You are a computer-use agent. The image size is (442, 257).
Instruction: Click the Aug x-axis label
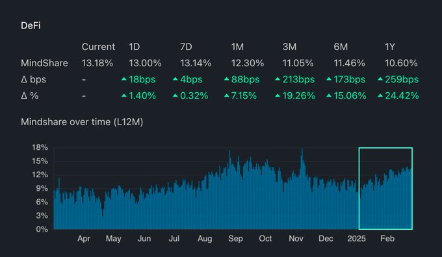tap(205, 239)
